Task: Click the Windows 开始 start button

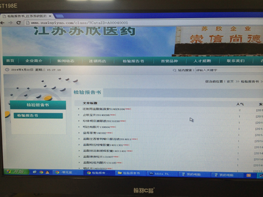Action: [x=16, y=172]
